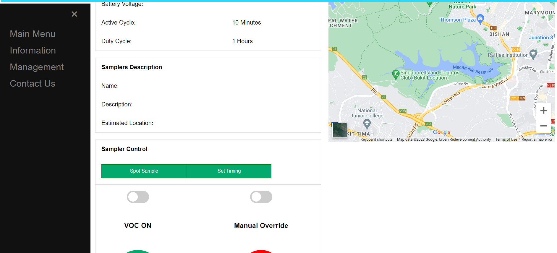Click the 24 exit marker on map

point(334,49)
